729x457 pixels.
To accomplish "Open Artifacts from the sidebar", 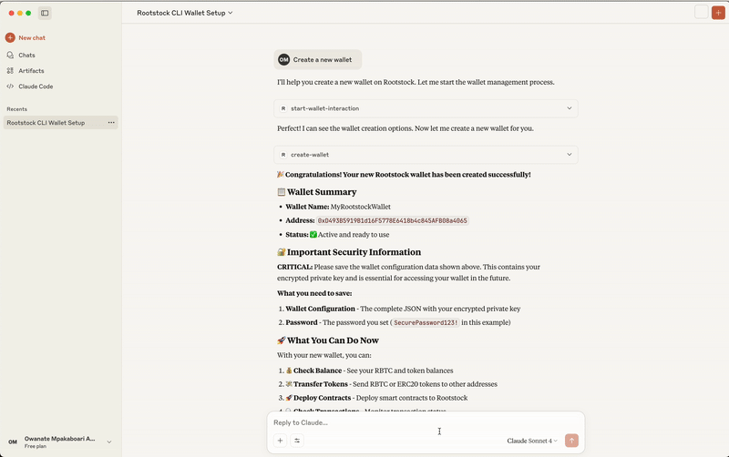I will tap(30, 70).
